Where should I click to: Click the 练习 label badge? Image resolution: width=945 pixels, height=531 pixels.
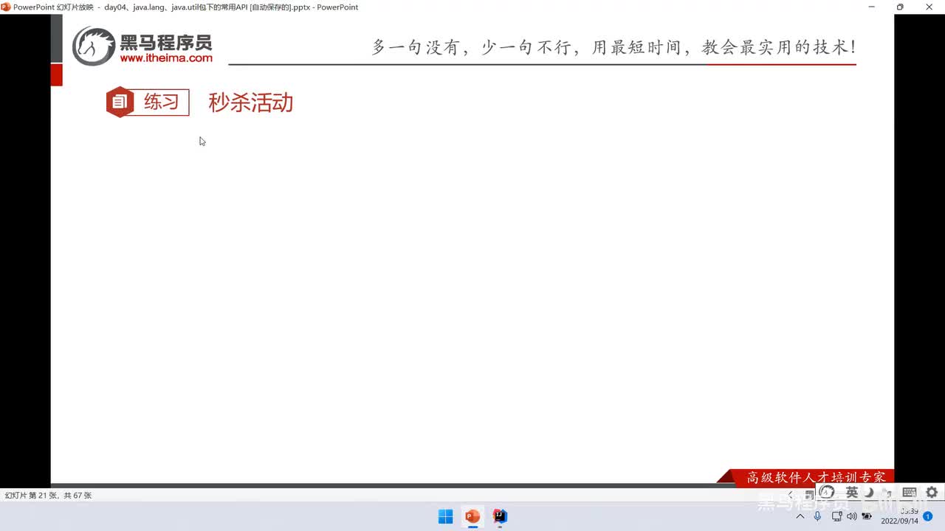tap(162, 102)
